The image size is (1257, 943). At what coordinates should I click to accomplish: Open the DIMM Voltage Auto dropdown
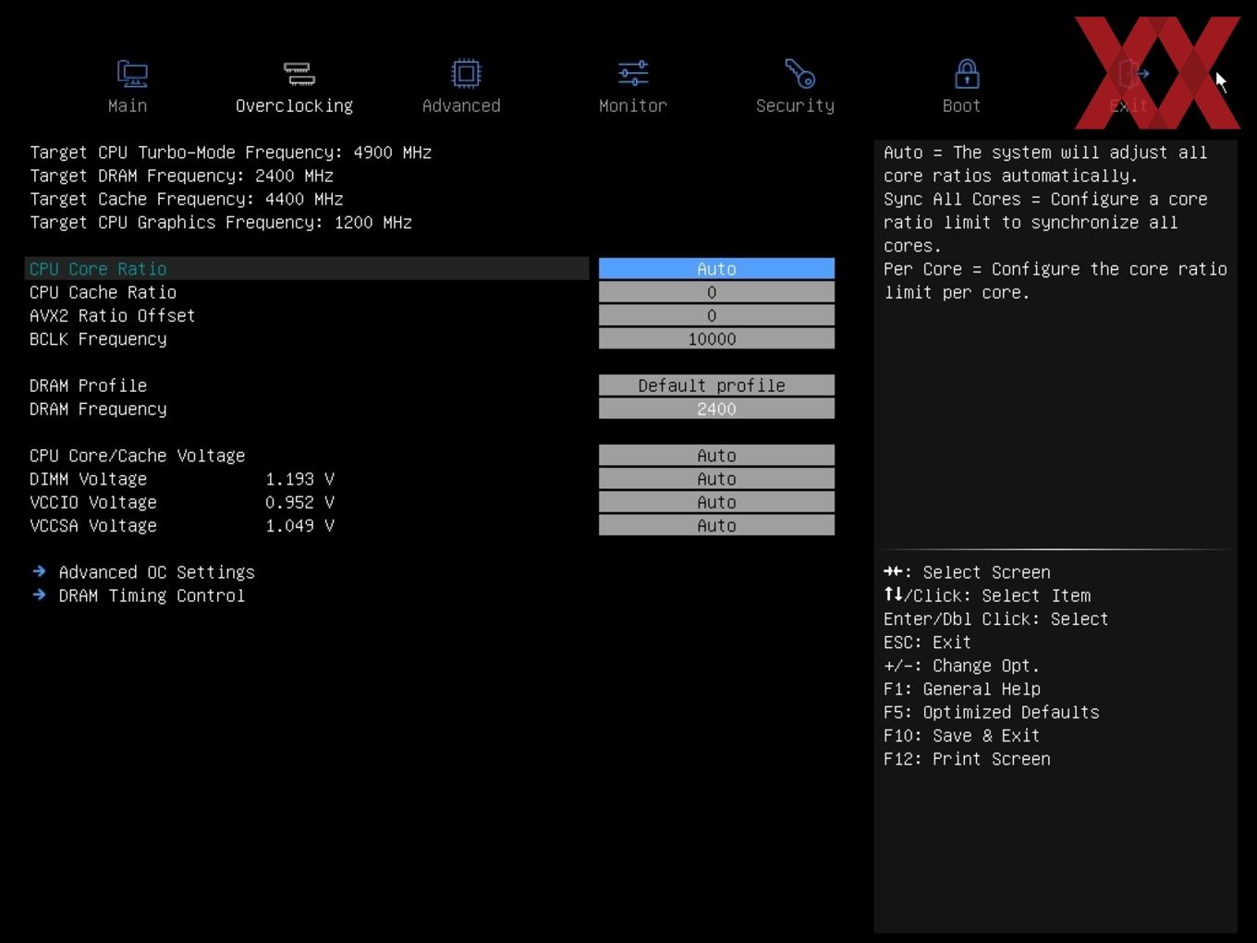tap(716, 479)
